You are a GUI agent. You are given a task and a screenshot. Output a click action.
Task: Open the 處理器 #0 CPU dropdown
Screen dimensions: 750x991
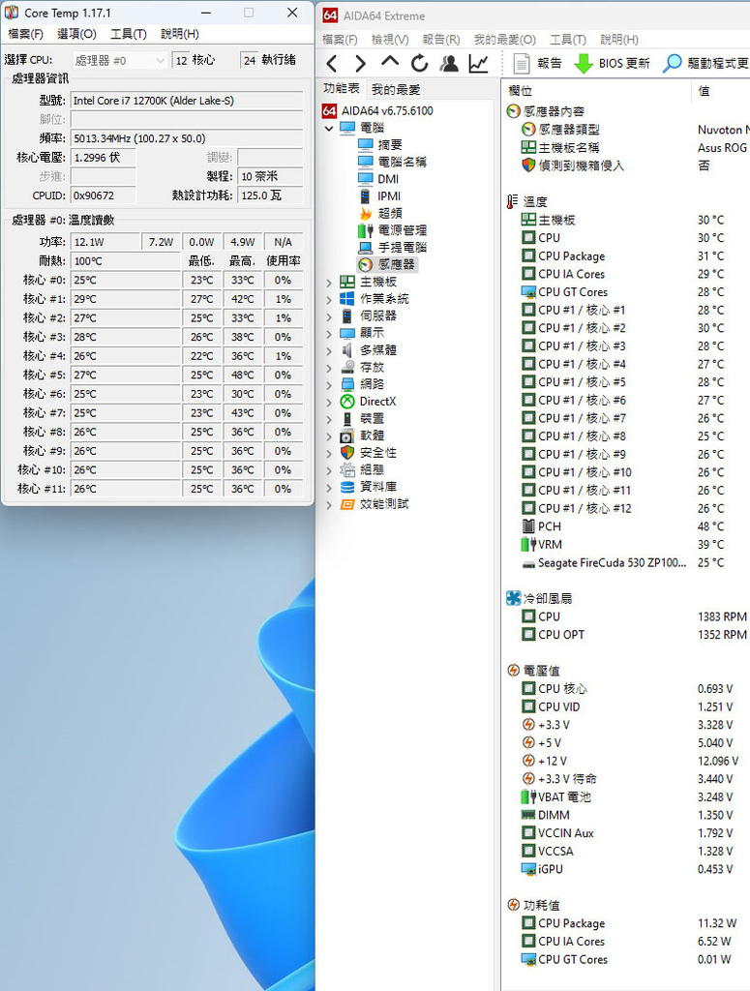(x=119, y=60)
